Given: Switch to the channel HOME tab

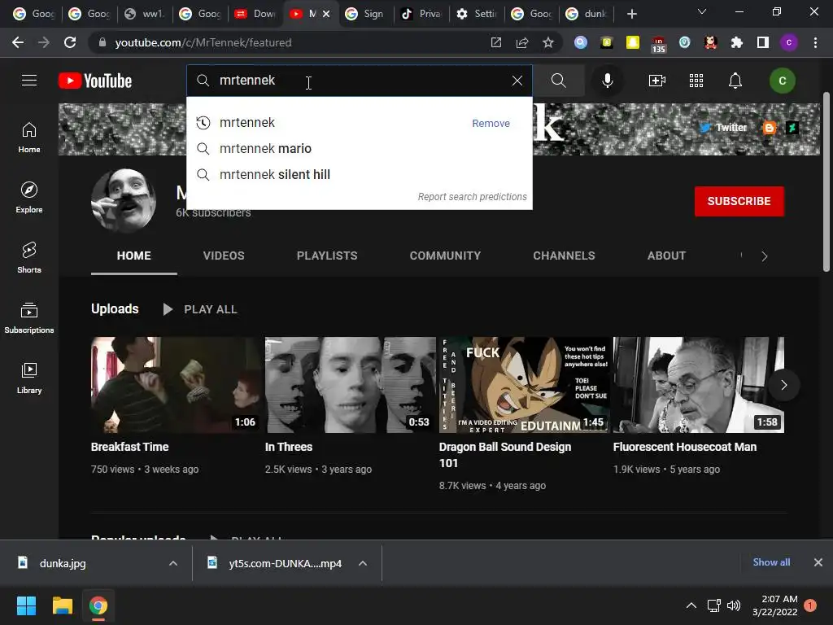Looking at the screenshot, I should (x=134, y=256).
